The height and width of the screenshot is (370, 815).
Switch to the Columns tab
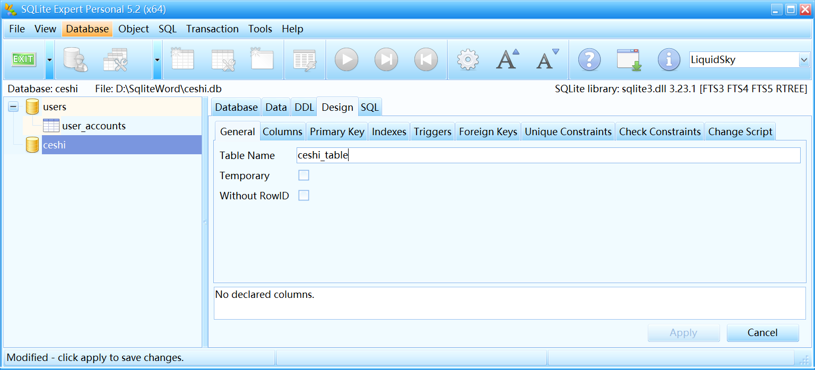click(x=282, y=131)
